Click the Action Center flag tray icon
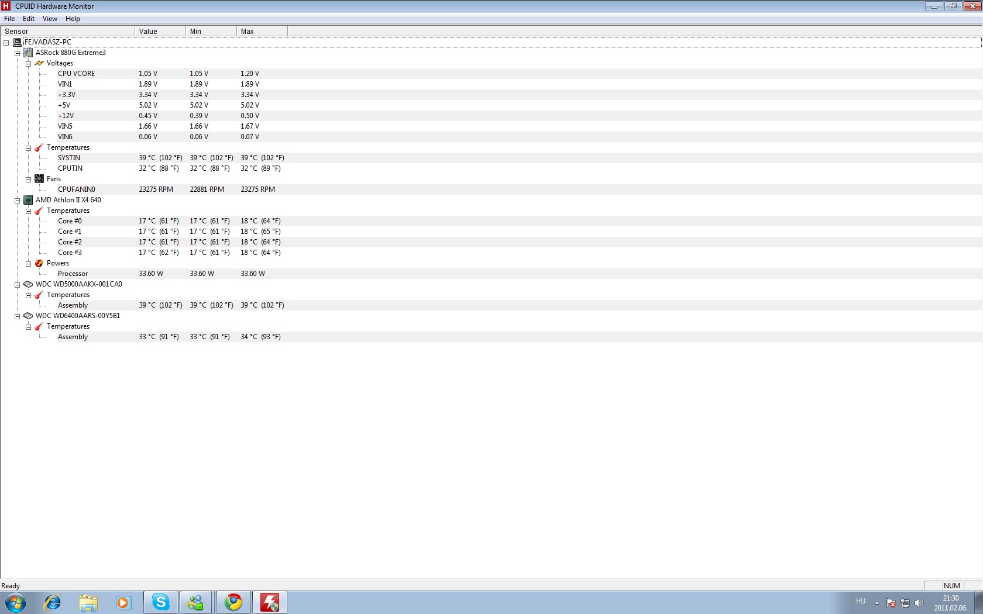Image resolution: width=983 pixels, height=614 pixels. [891, 603]
